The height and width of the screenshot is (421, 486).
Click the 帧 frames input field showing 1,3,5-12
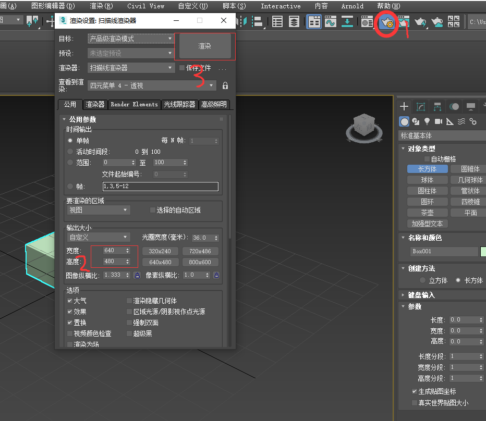[x=160, y=186]
